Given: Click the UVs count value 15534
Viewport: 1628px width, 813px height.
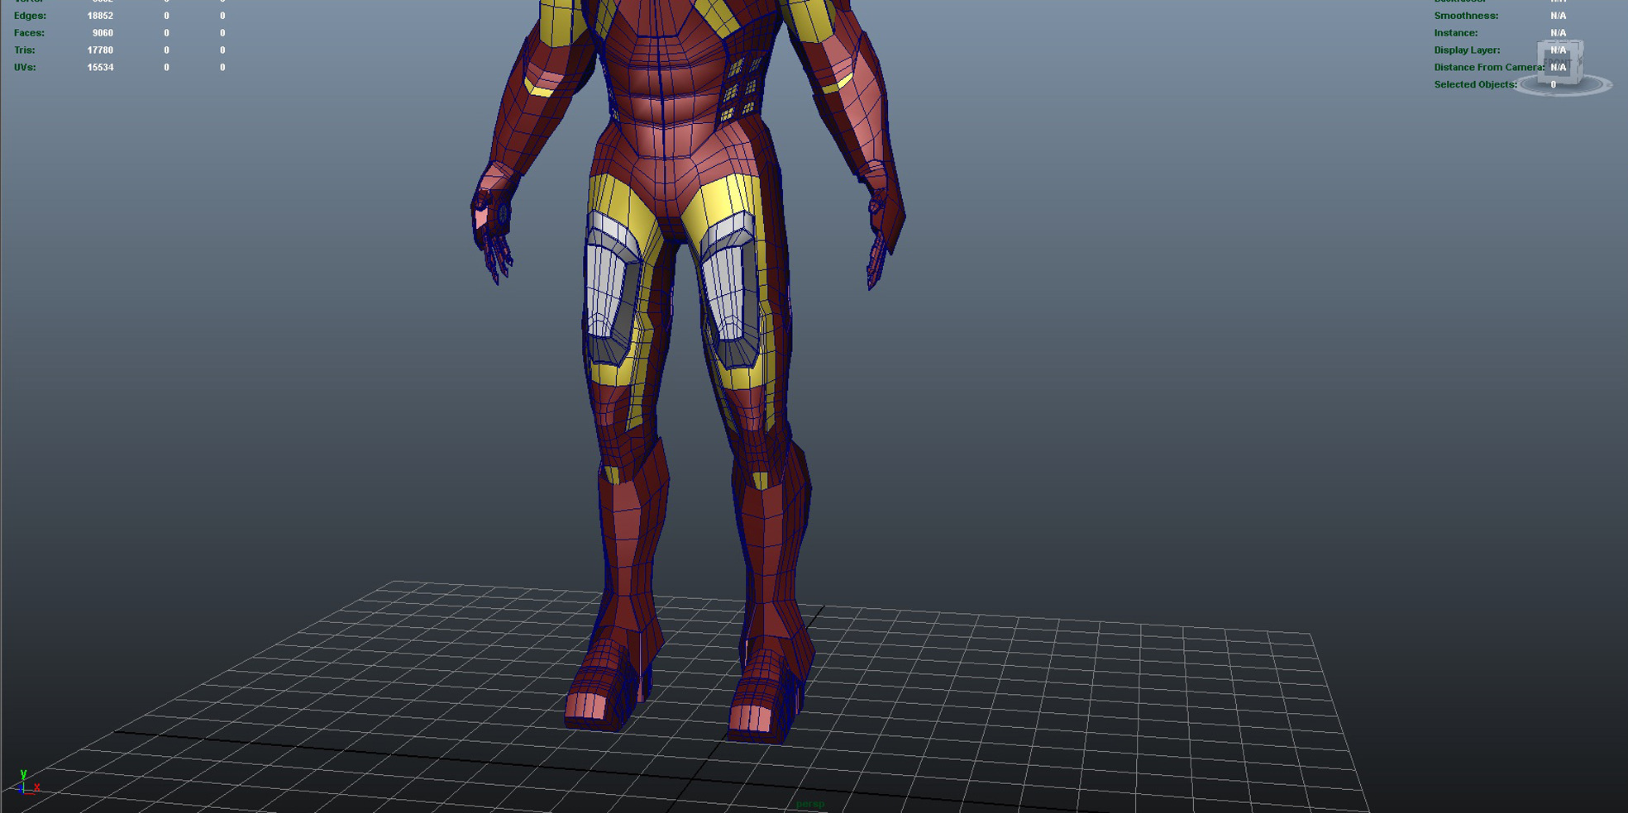Looking at the screenshot, I should [x=100, y=68].
